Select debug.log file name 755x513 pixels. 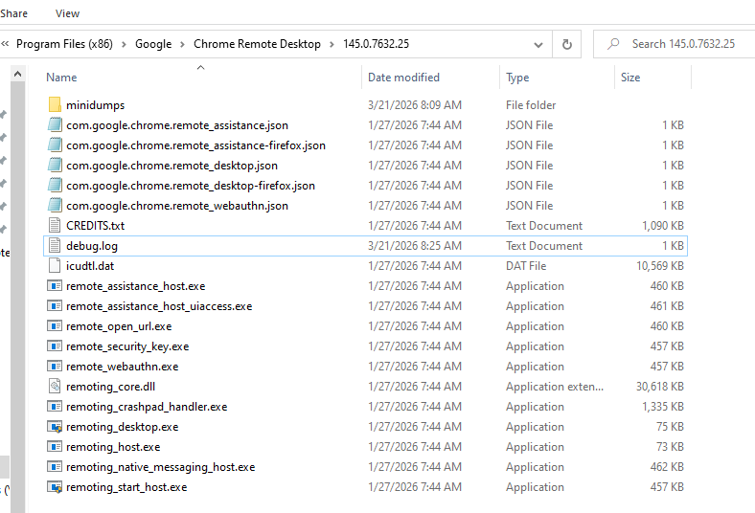(92, 246)
